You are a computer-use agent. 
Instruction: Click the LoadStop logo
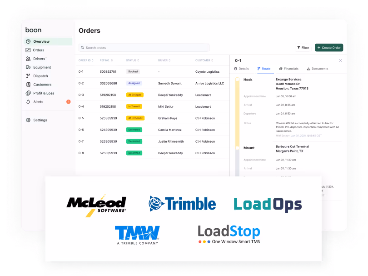click(x=229, y=234)
